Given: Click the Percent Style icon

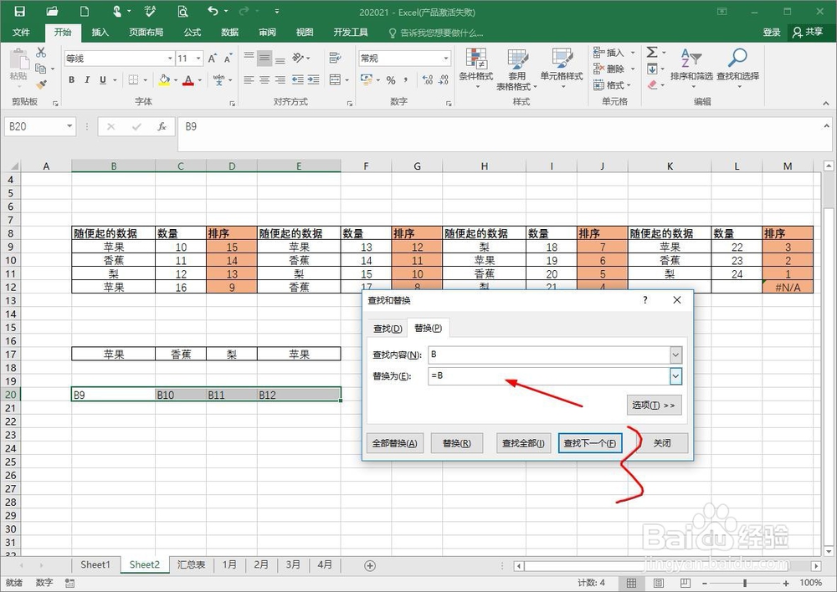Looking at the screenshot, I should coord(391,80).
